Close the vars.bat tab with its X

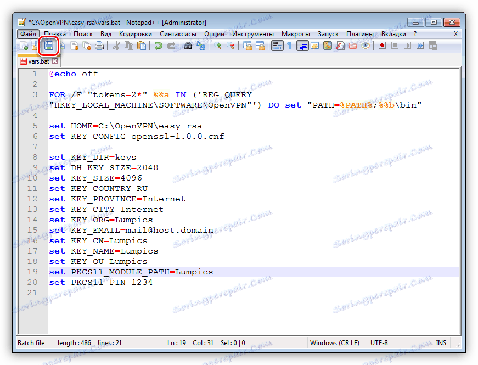[x=54, y=61]
